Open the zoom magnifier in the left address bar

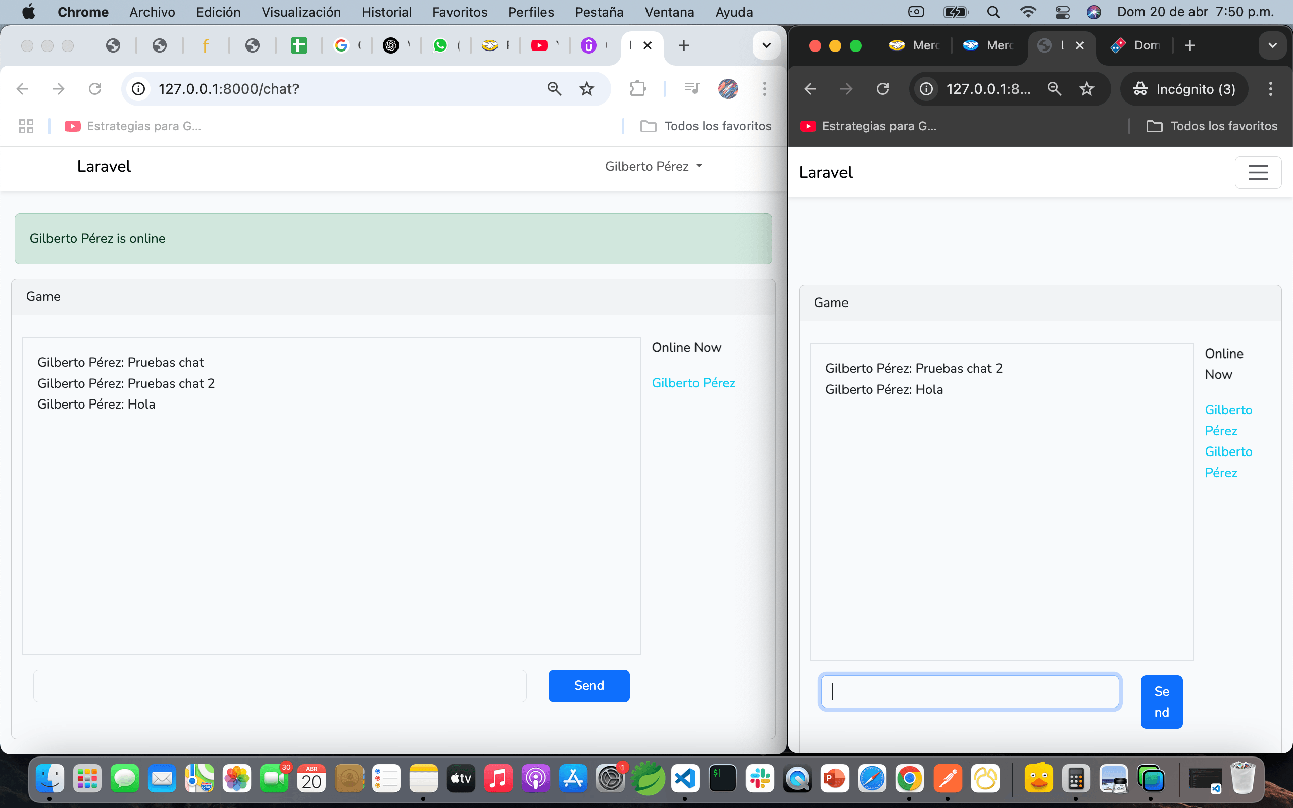click(x=554, y=89)
